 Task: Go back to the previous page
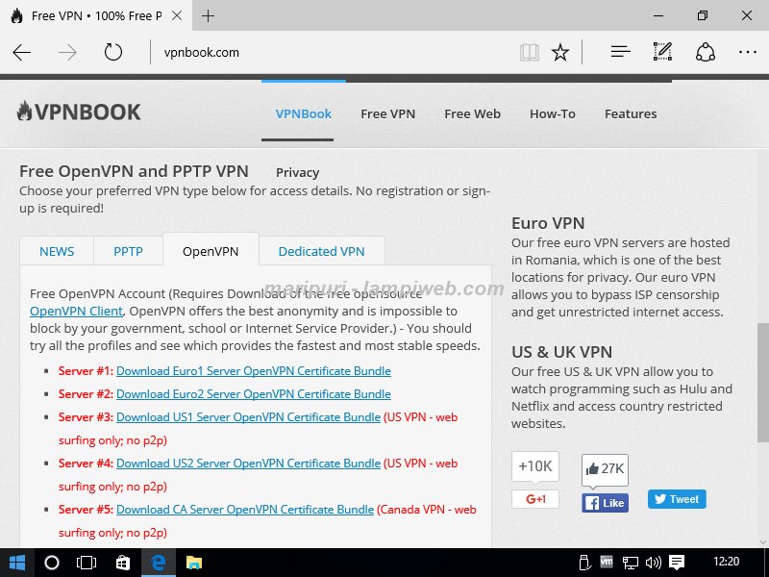click(22, 52)
